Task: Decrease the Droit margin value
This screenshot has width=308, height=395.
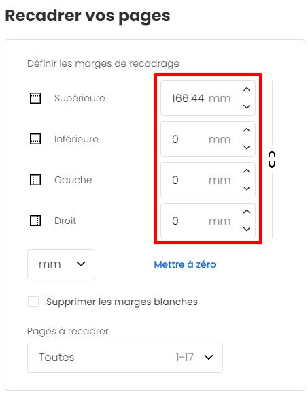Action: (247, 229)
